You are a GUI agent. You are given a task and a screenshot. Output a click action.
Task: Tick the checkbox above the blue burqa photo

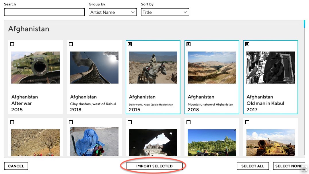click(71, 122)
